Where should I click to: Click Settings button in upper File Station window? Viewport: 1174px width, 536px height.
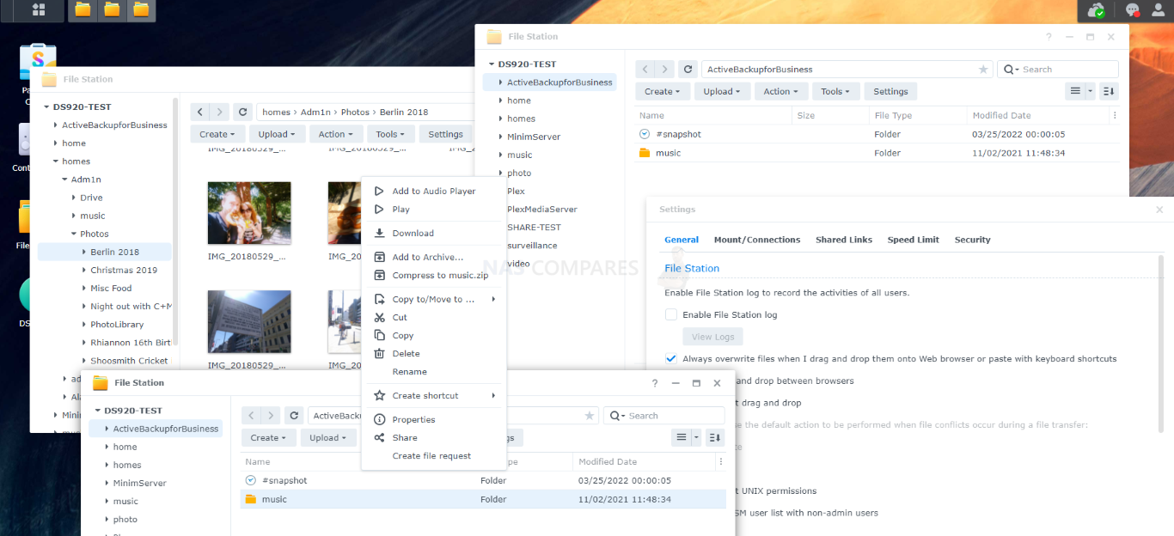click(890, 91)
